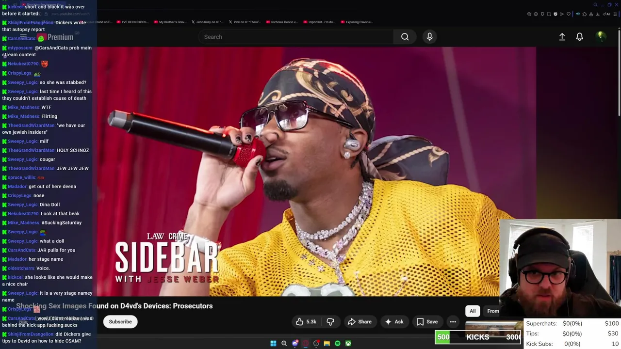Click into the YouTube Search field
The image size is (621, 349).
click(x=296, y=37)
